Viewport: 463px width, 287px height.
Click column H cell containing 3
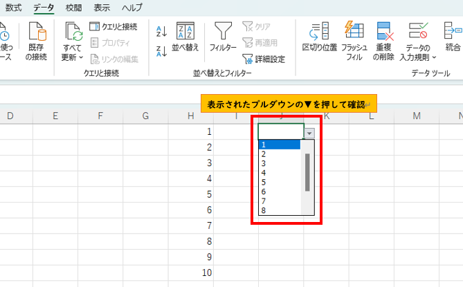191,163
